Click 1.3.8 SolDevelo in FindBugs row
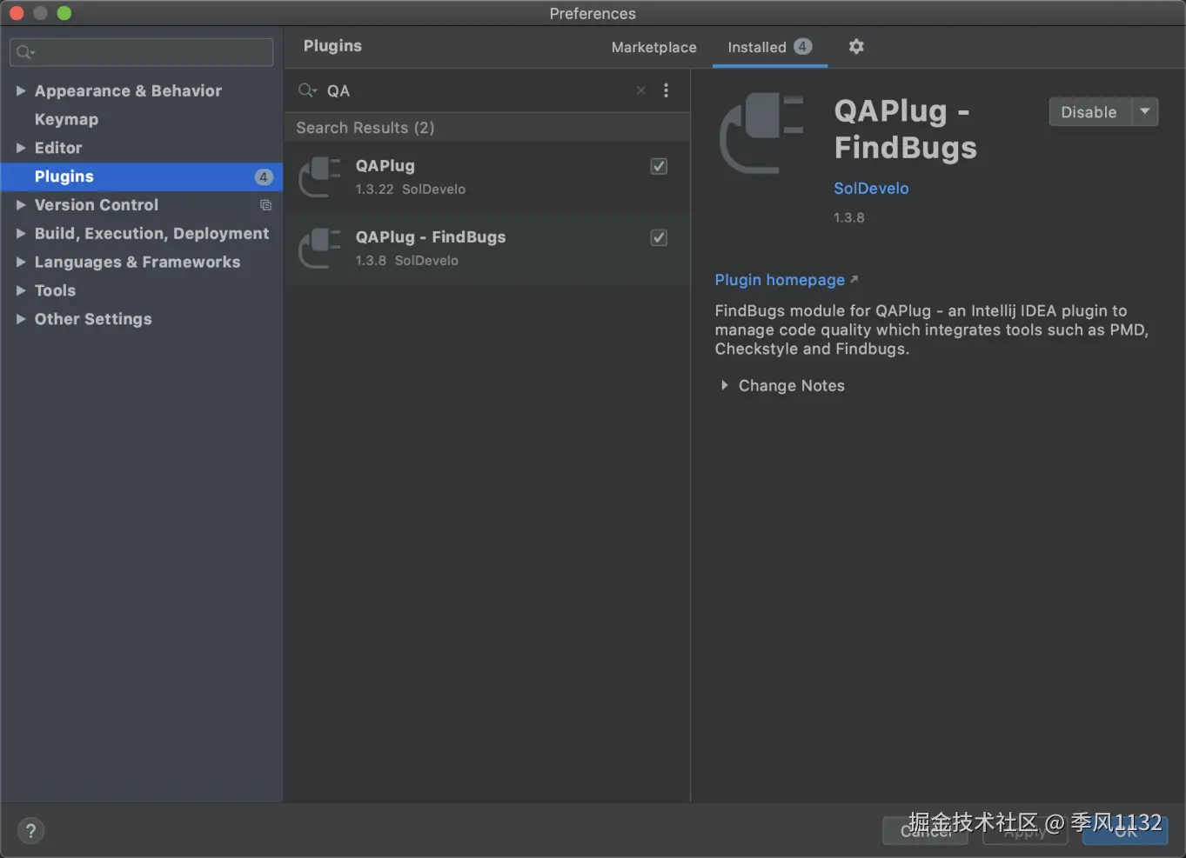 (406, 260)
